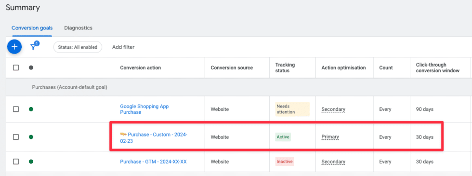This screenshot has width=472, height=176.
Task: Click the Conversion source column header
Action: pyautogui.click(x=232, y=68)
